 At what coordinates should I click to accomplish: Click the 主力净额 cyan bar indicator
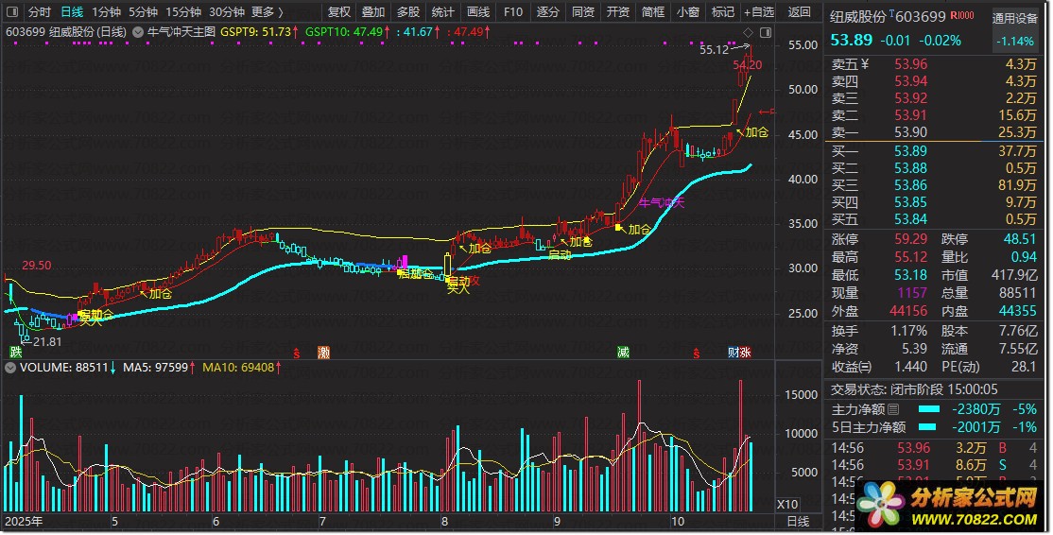pyautogui.click(x=929, y=408)
